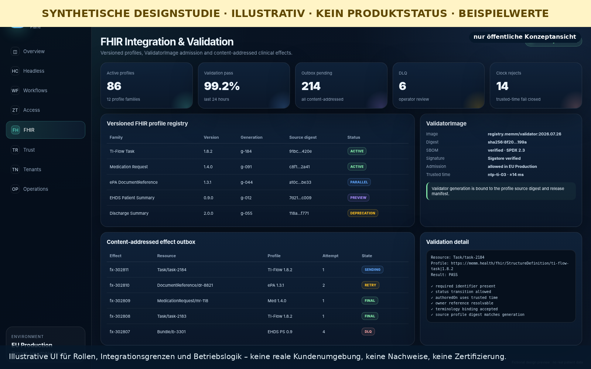Open Trust via the TR icon
Image resolution: width=591 pixels, height=369 pixels.
coord(15,150)
